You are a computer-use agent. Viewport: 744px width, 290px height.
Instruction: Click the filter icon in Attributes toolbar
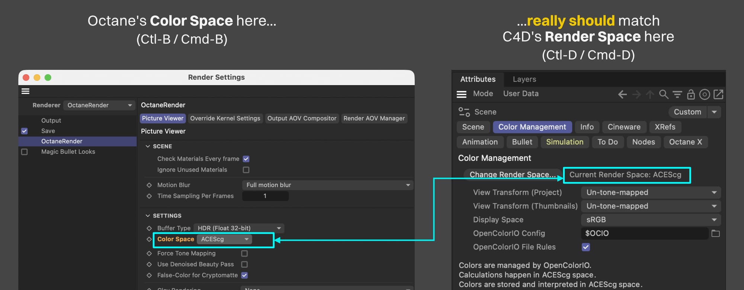pos(677,94)
